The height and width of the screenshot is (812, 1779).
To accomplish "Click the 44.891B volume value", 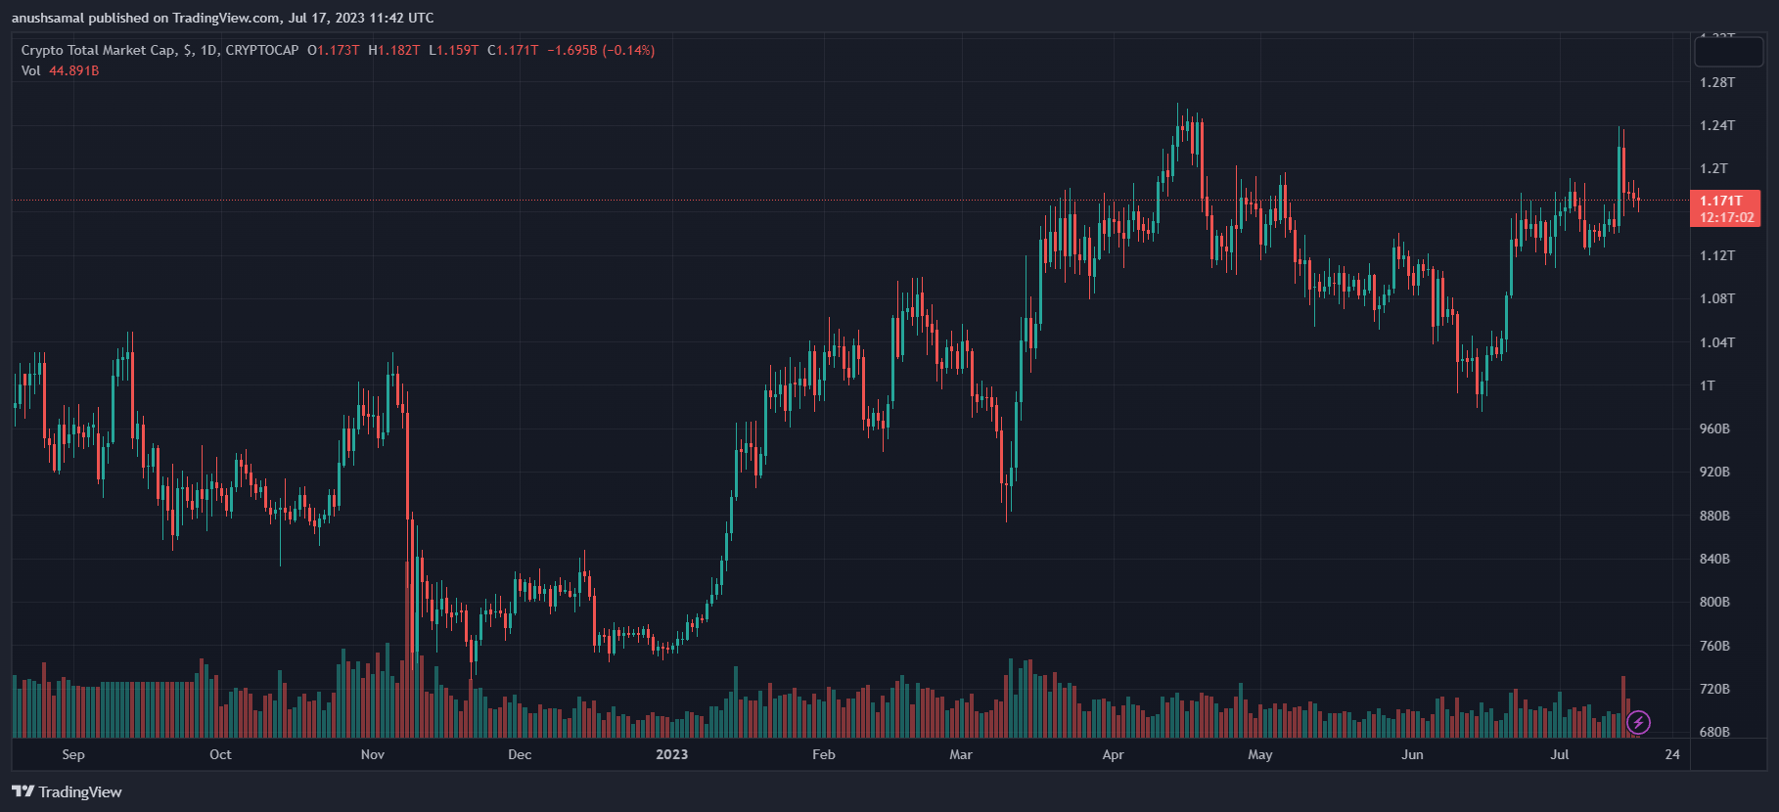I will click(x=74, y=70).
